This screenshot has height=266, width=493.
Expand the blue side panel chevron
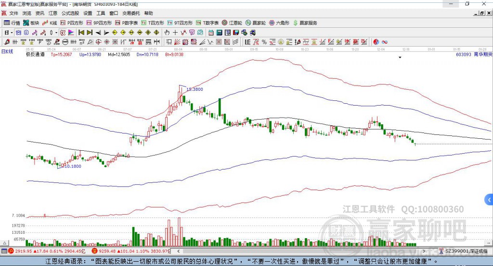click(x=489, y=200)
